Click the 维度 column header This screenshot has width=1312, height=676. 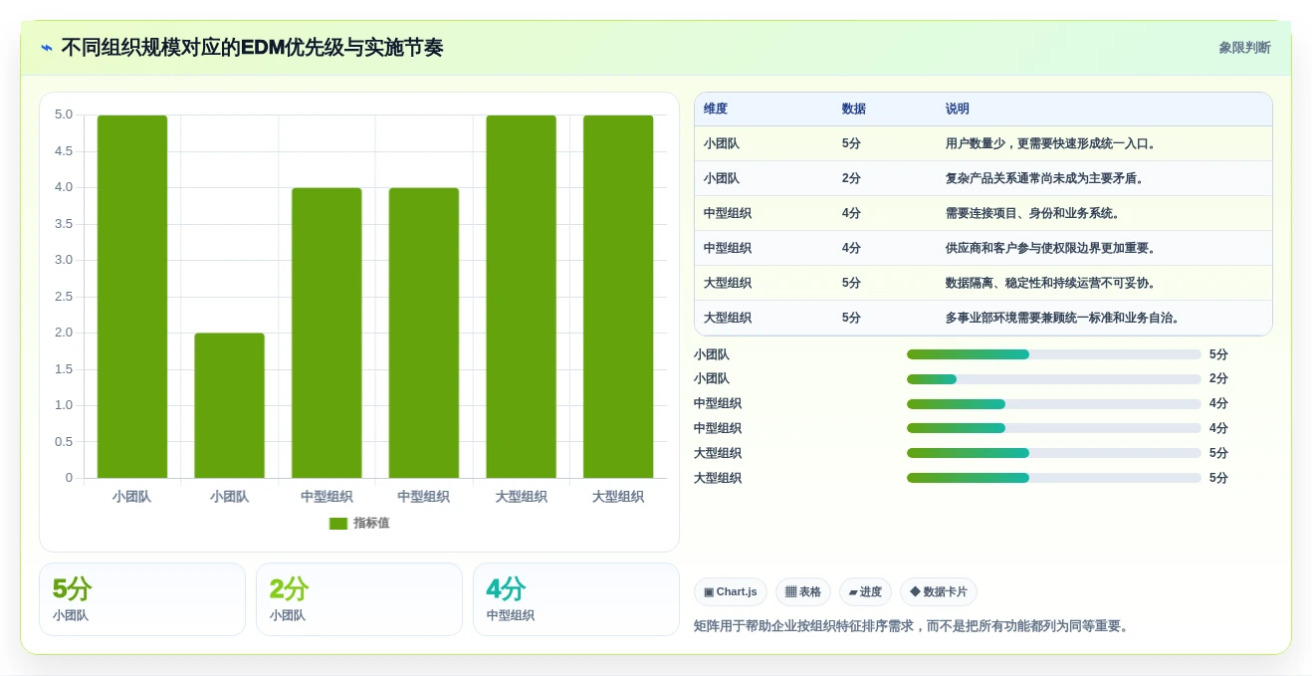click(x=716, y=110)
